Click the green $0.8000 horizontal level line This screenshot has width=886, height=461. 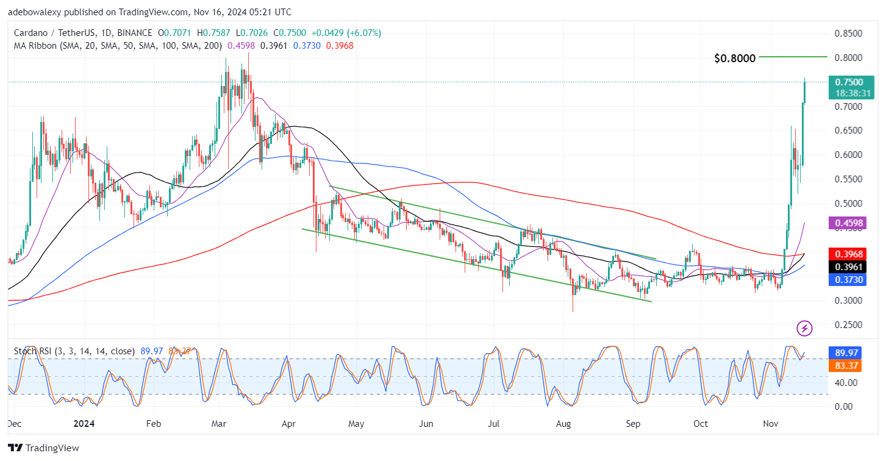(x=793, y=57)
